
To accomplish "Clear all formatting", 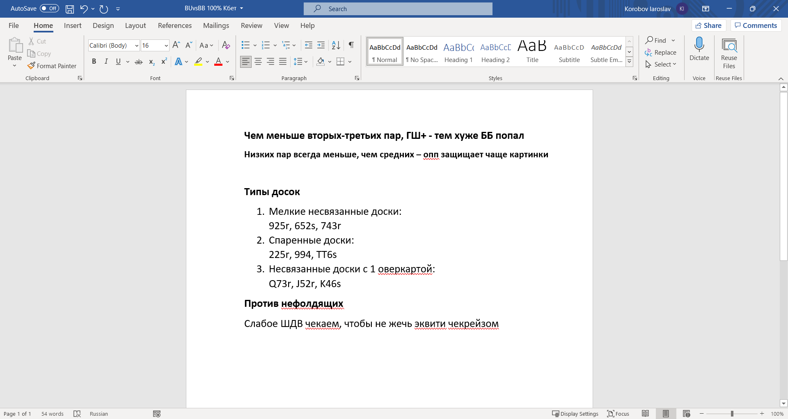I will click(226, 45).
